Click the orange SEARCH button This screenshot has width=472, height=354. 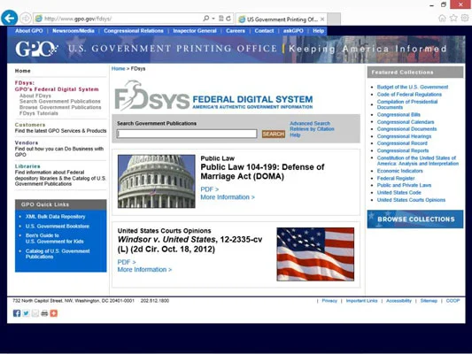274,134
